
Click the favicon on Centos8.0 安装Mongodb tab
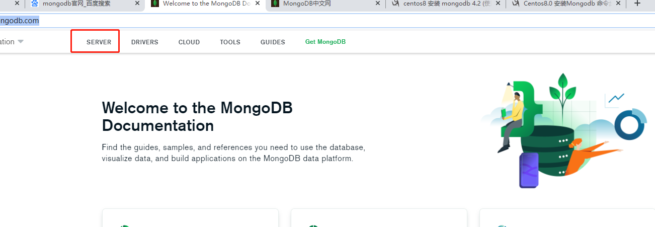(515, 4)
